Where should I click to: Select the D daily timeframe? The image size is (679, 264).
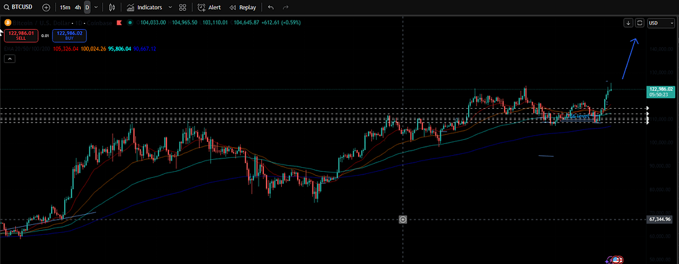pyautogui.click(x=87, y=7)
